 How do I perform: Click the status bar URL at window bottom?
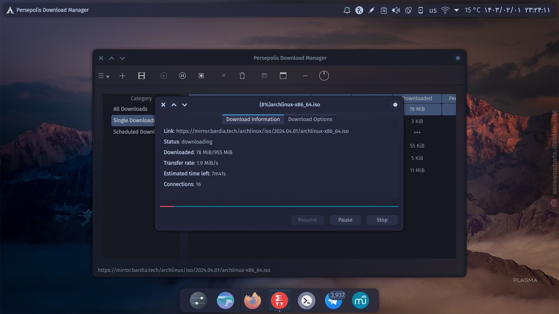pyautogui.click(x=184, y=270)
